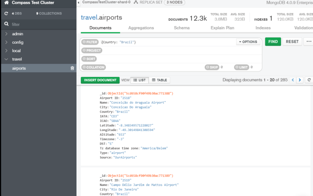Click the project query field
This screenshot has width=313, height=196.
tap(181, 50)
